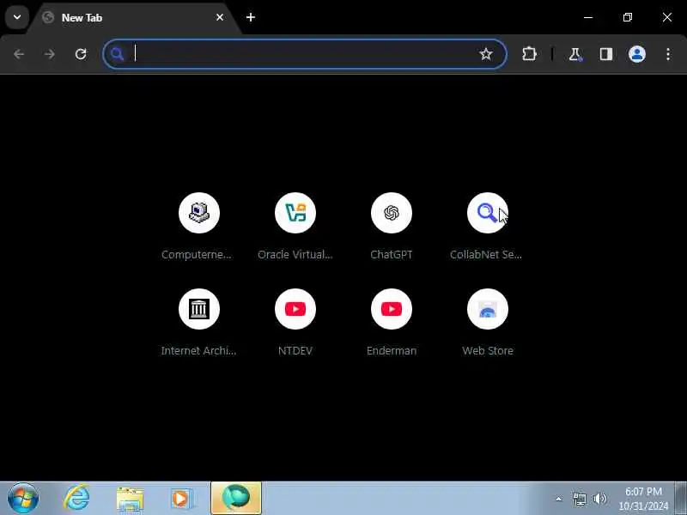The image size is (687, 515).
Task: Open Chrome Labs flask icon
Action: point(575,54)
